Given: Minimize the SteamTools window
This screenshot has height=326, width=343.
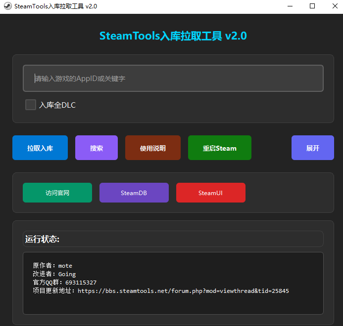Looking at the screenshot, I should [x=290, y=6].
